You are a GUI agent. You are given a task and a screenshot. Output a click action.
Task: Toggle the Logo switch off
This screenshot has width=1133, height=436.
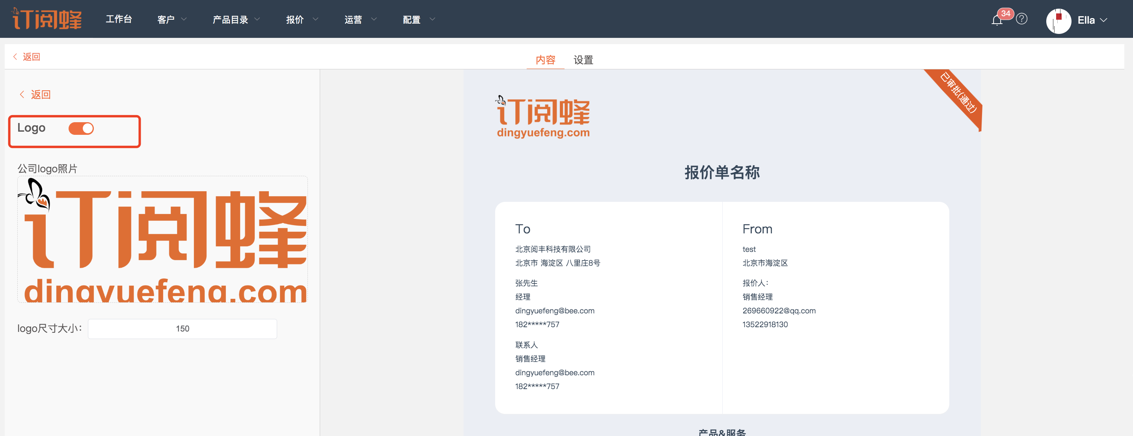(81, 129)
